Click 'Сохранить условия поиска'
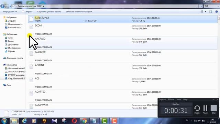Screen dimensions: 220x124 49,12
